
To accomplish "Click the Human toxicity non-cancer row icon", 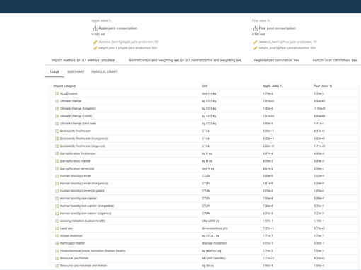I will [x=57, y=199].
